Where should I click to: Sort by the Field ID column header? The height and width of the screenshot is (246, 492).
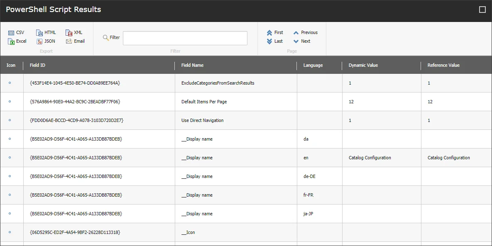[37, 65]
